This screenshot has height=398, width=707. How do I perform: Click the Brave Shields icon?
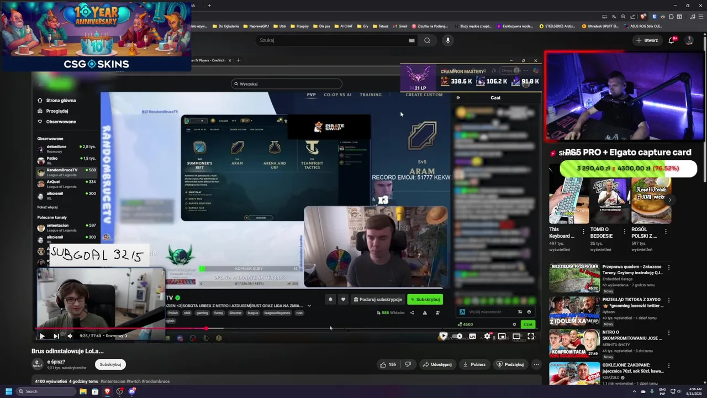(643, 17)
